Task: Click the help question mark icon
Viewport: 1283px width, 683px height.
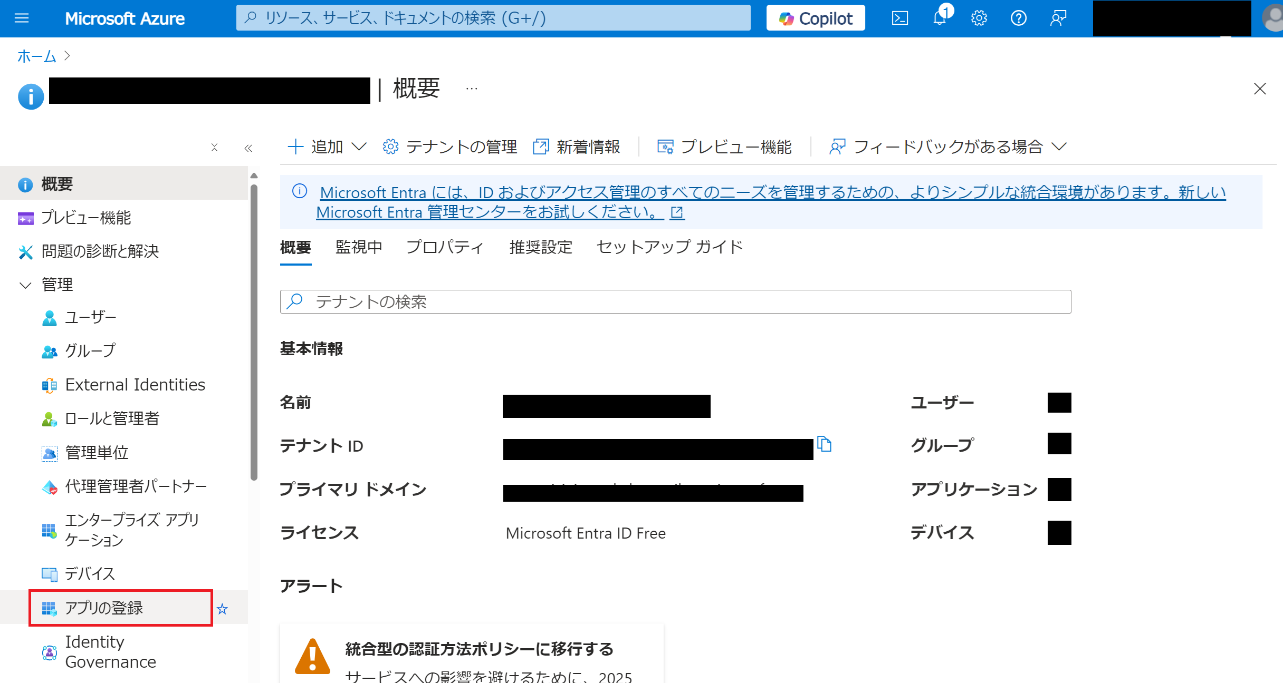Action: pyautogui.click(x=1018, y=18)
